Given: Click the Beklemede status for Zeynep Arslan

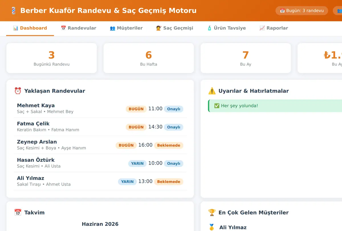Looking at the screenshot, I should [169, 145].
